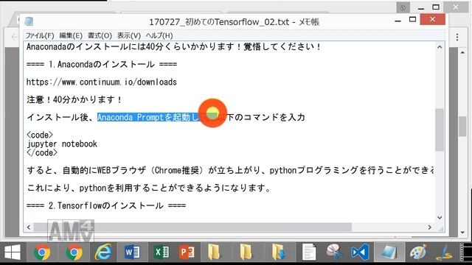
Task: Open the 書式(O) menu
Action: [x=100, y=35]
